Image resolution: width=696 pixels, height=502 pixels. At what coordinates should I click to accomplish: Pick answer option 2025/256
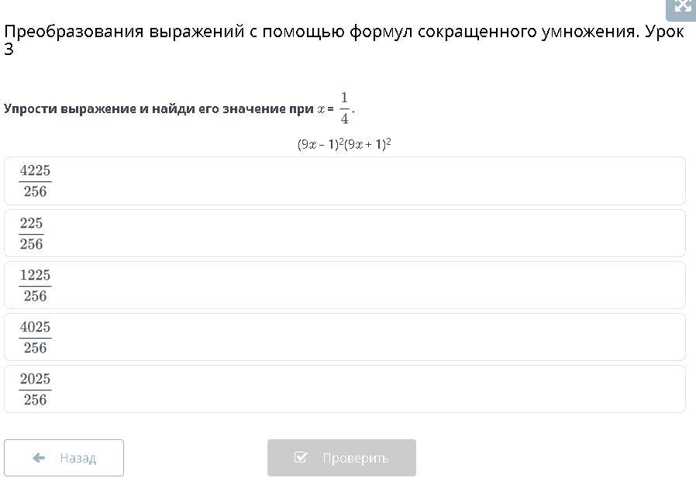tap(344, 389)
